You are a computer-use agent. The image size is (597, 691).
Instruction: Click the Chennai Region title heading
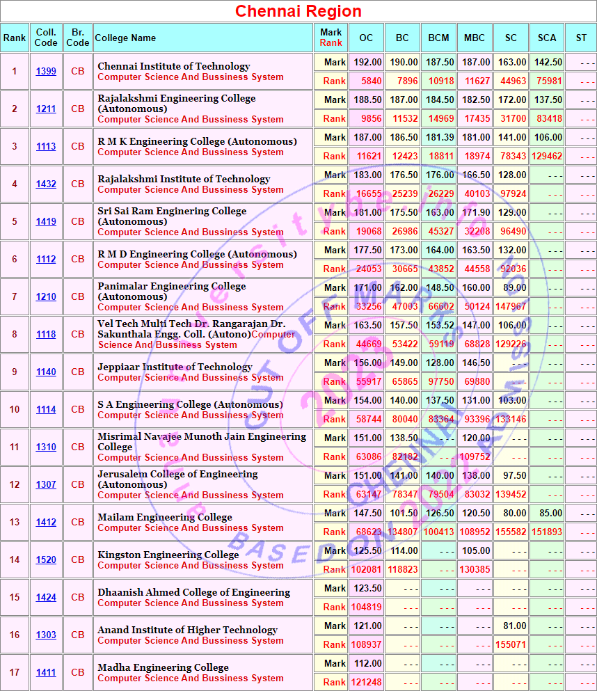(298, 11)
